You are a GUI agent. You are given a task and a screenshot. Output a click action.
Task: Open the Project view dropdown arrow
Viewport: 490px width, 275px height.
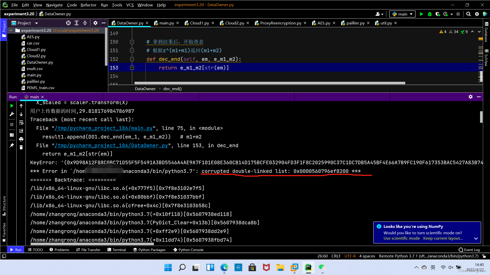pos(36,23)
